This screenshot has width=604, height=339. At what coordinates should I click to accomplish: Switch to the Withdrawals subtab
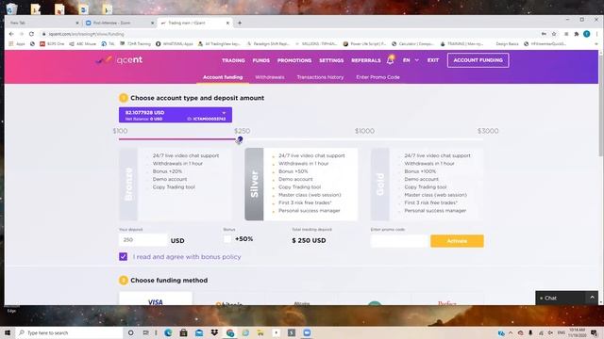point(270,77)
